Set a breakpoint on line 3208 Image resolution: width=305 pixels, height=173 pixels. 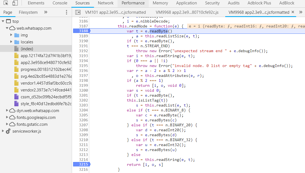pos(83,130)
